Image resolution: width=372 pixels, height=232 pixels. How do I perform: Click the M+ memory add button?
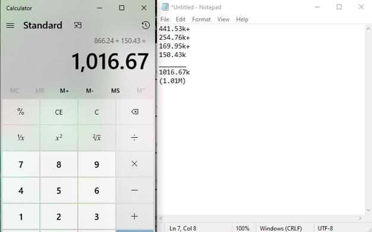coord(65,91)
